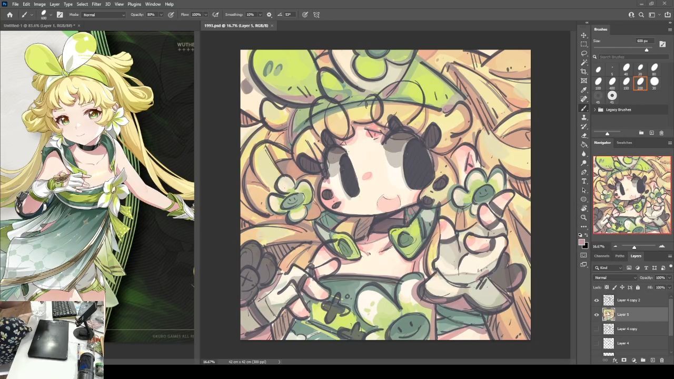Create new adjustment layer icon
This screenshot has height=379, width=674.
pos(633,360)
